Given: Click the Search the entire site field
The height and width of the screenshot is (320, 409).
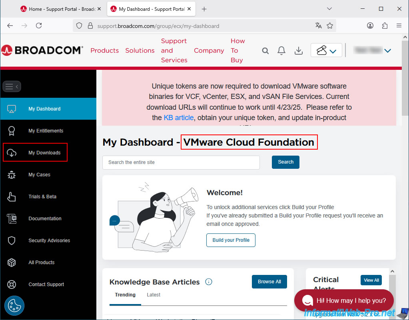Looking at the screenshot, I should (181, 162).
